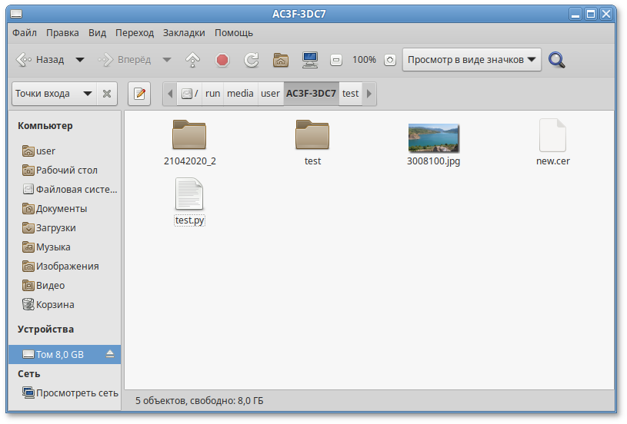
Task: Open the Back history dropdown arrow
Action: (79, 60)
